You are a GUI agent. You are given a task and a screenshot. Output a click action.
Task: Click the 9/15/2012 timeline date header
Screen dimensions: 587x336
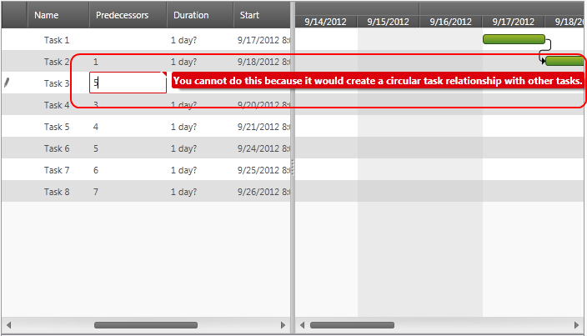point(388,22)
